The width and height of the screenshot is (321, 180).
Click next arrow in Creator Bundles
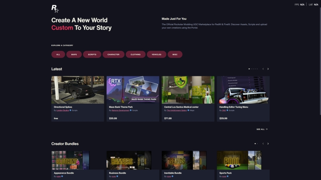coord(268,144)
